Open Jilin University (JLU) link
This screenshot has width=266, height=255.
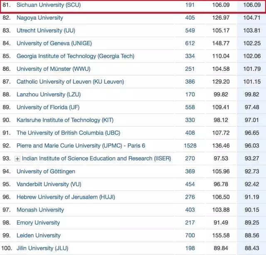(x=42, y=248)
